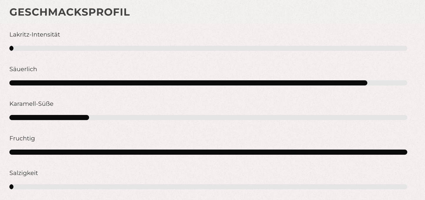Click the middle of the full Fruchtig bar

tap(208, 152)
